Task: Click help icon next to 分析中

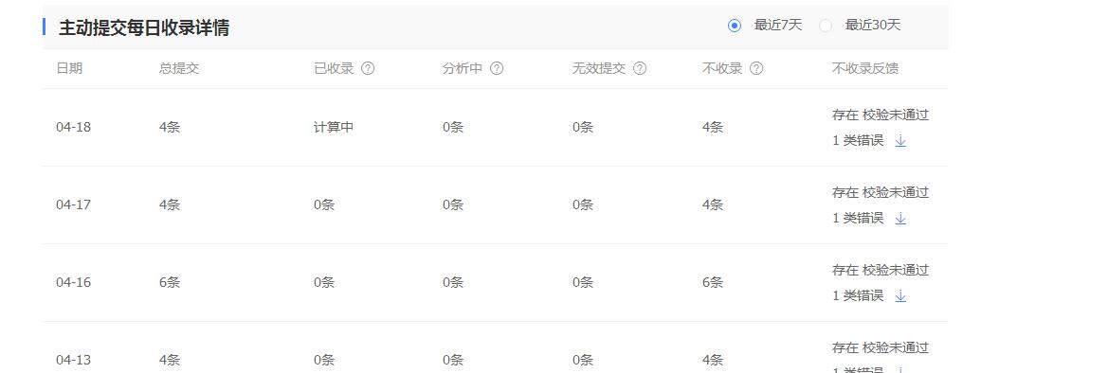Action: click(x=497, y=68)
